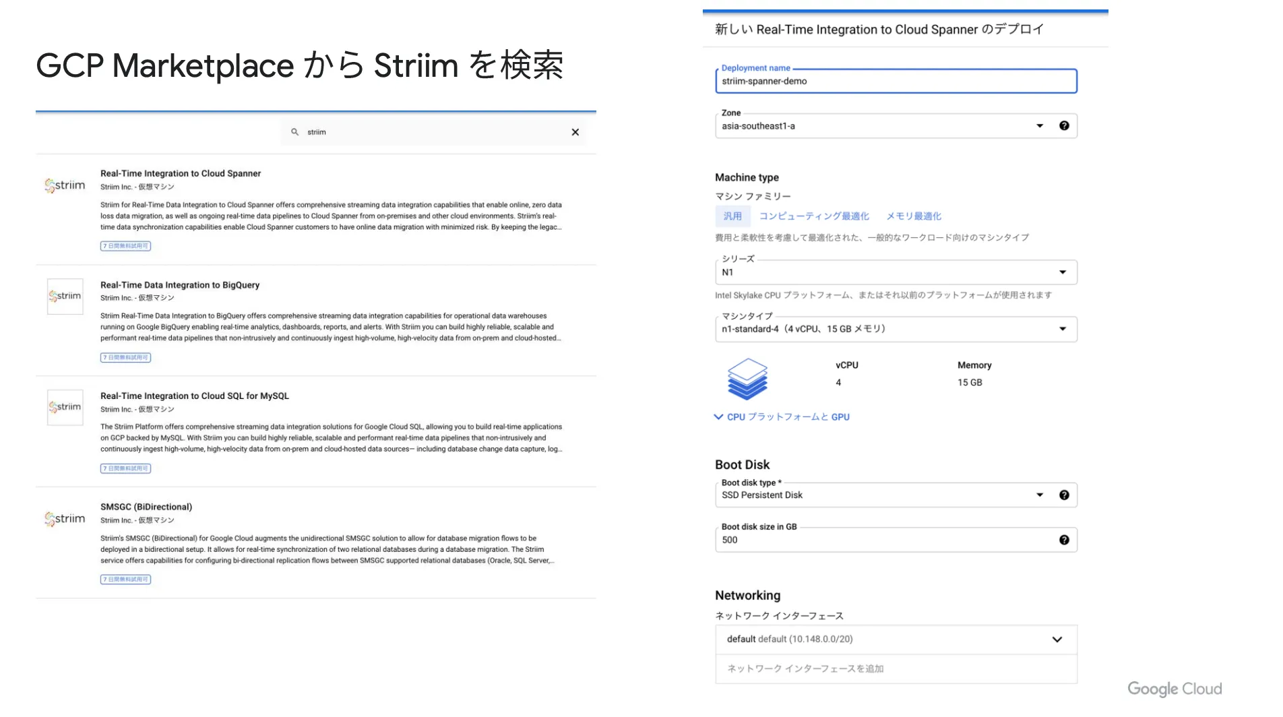This screenshot has width=1283, height=717.
Task: Open Real-Time Integration to Cloud SQL for MySQL
Action: point(195,396)
